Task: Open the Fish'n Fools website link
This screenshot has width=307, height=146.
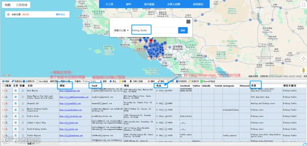Action: [71, 116]
